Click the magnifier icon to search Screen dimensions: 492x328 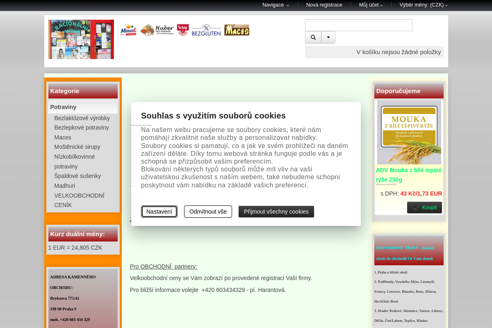click(313, 37)
